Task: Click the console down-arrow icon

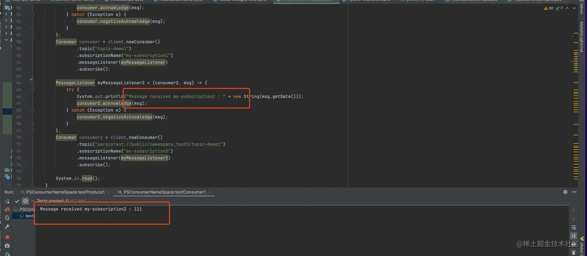Action: tap(573, 219)
